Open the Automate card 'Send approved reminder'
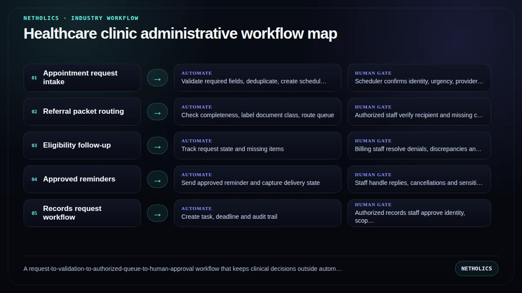 click(x=258, y=179)
